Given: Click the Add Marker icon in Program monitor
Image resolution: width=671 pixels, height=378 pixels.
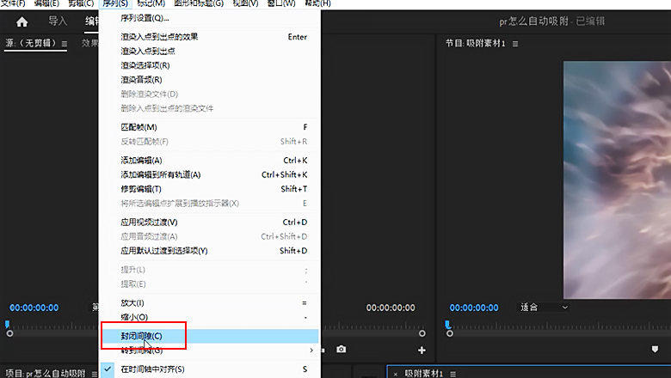Looking at the screenshot, I should pos(655,350).
